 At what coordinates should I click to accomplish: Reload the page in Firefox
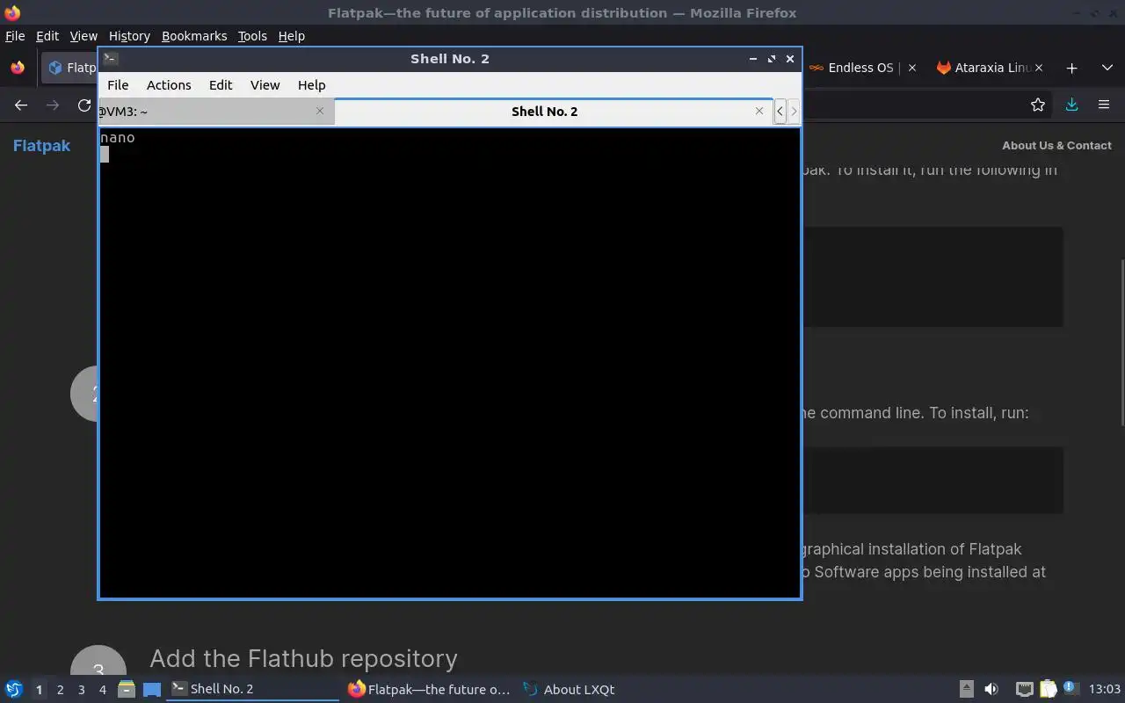tap(84, 105)
